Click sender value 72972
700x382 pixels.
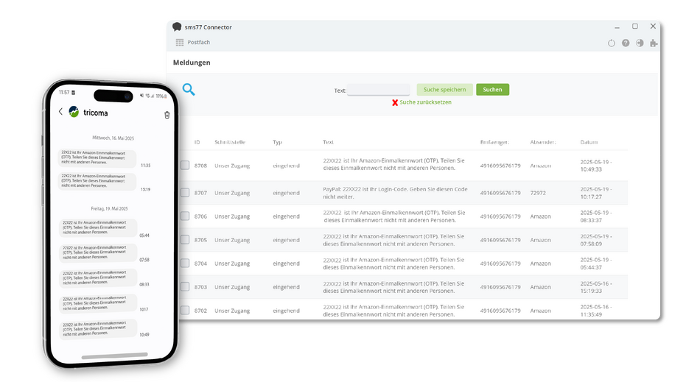coord(538,193)
